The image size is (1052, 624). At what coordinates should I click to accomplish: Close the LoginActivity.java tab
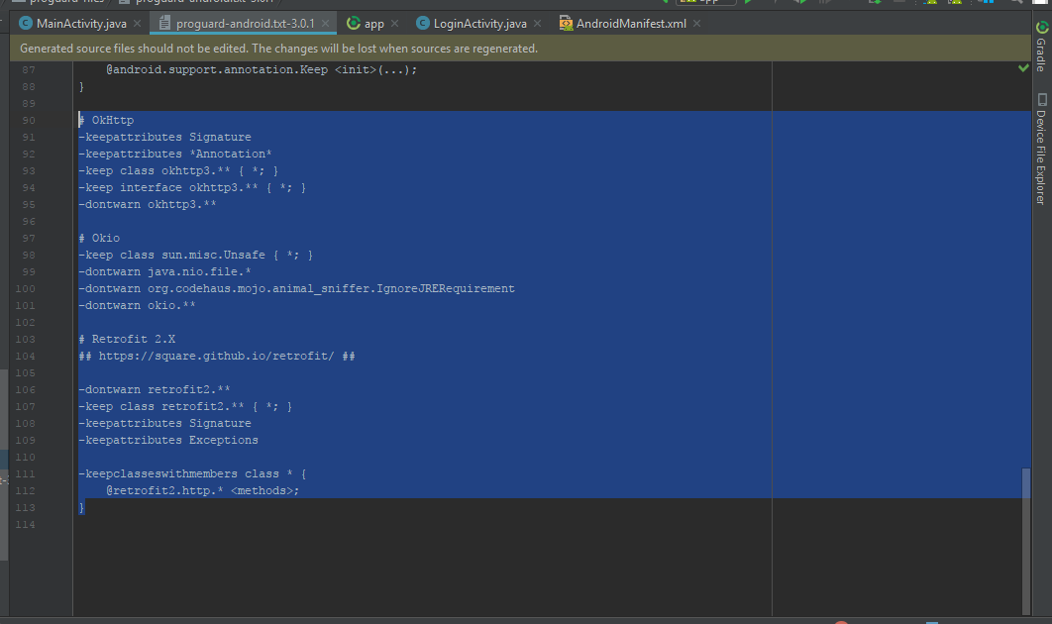point(538,24)
